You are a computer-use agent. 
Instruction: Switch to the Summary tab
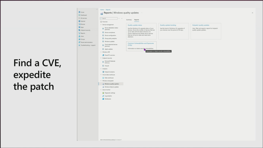click(129, 20)
